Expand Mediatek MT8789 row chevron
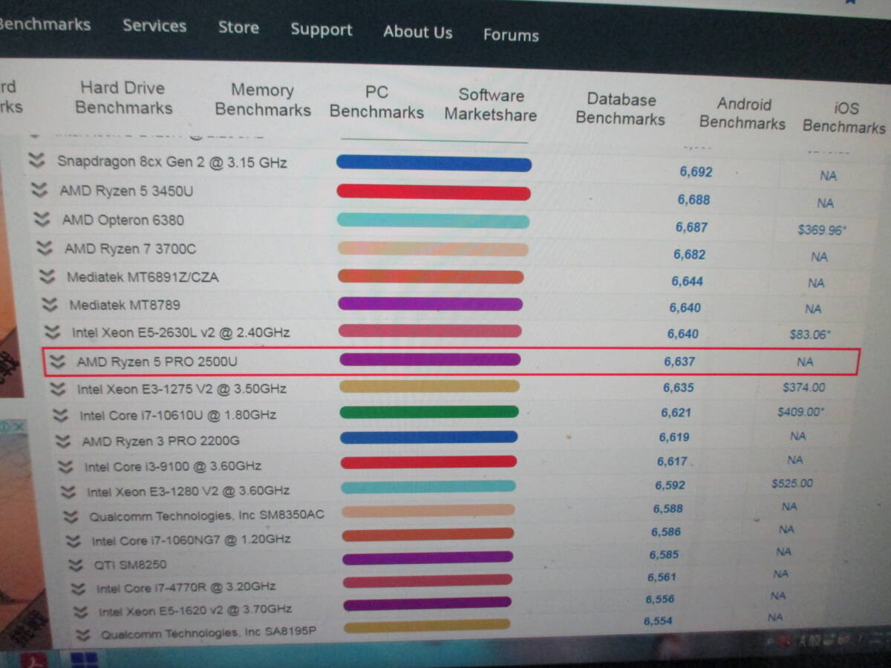 tap(49, 304)
